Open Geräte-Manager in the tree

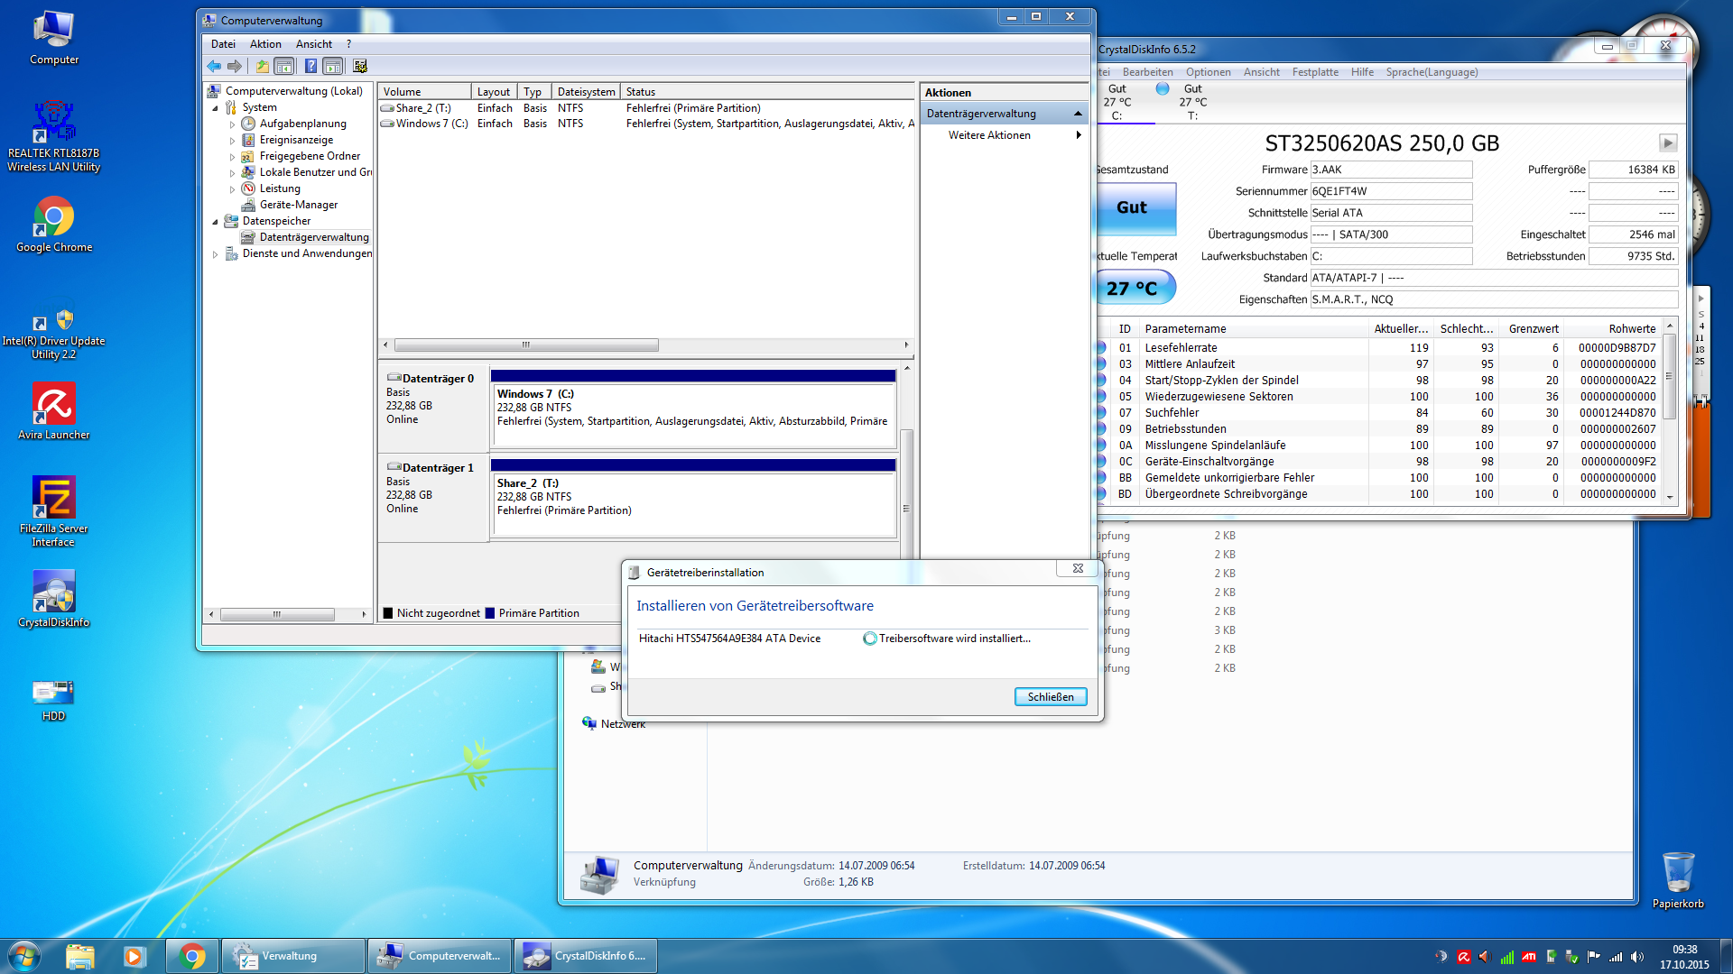[298, 205]
